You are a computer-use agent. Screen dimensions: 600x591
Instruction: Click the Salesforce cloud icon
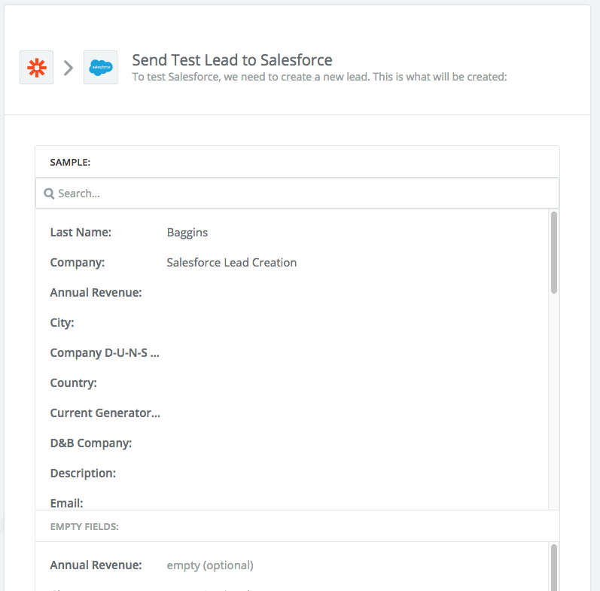pyautogui.click(x=100, y=67)
